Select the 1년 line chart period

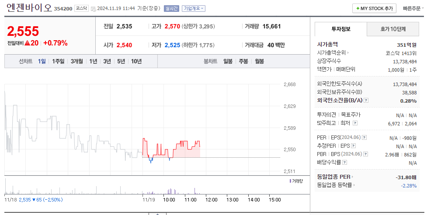(x=93, y=61)
